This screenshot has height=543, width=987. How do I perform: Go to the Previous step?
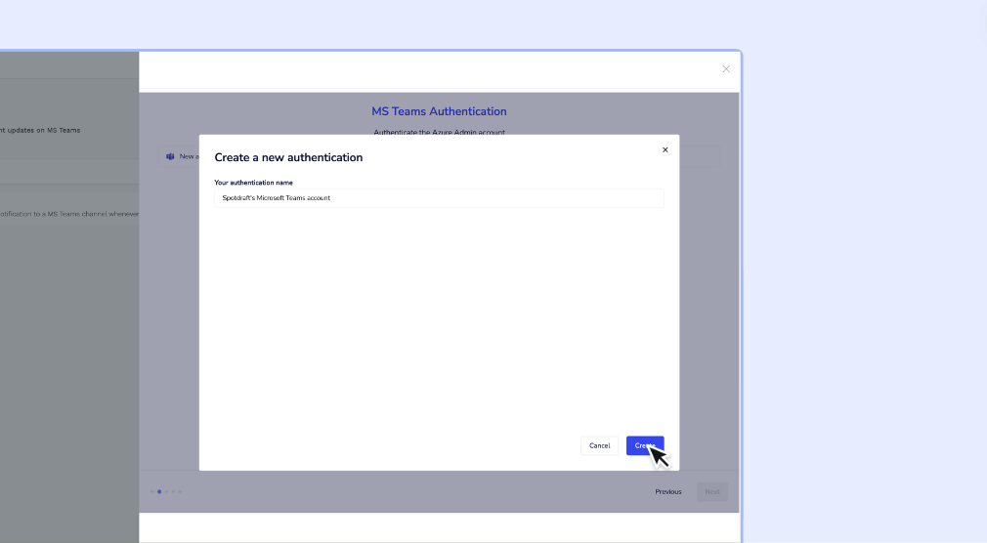click(667, 491)
